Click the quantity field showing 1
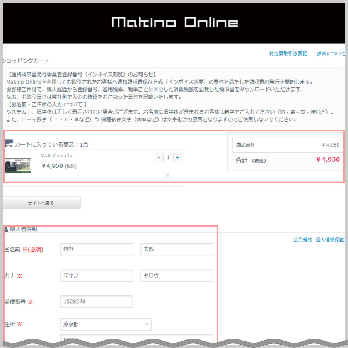The height and width of the screenshot is (348, 348). click(168, 158)
